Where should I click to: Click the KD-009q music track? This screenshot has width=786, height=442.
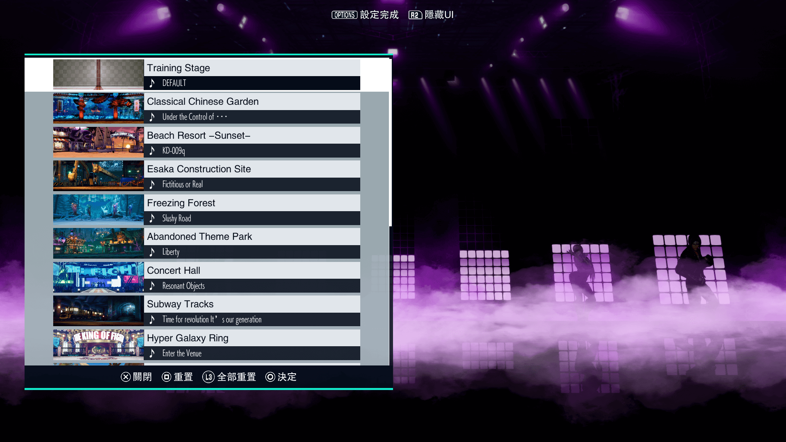click(252, 151)
